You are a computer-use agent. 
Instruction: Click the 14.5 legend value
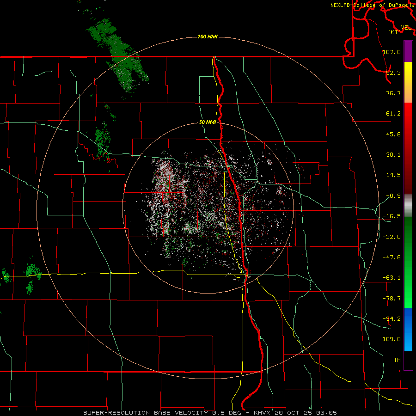pyautogui.click(x=393, y=175)
